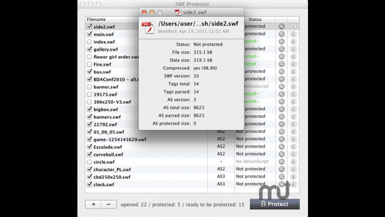385x217 pixels.
Task: Show info for curveball.swf
Action: (293, 154)
